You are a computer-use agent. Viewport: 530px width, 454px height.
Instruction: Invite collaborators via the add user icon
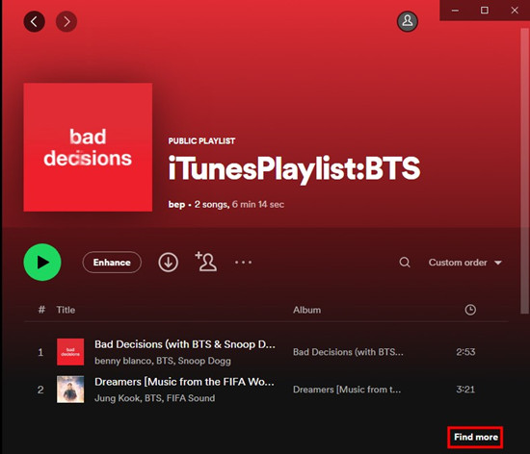206,262
